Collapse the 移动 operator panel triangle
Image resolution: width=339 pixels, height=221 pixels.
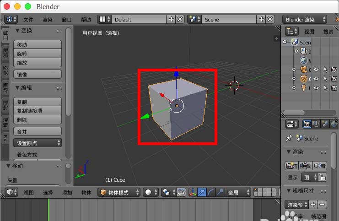[8, 166]
